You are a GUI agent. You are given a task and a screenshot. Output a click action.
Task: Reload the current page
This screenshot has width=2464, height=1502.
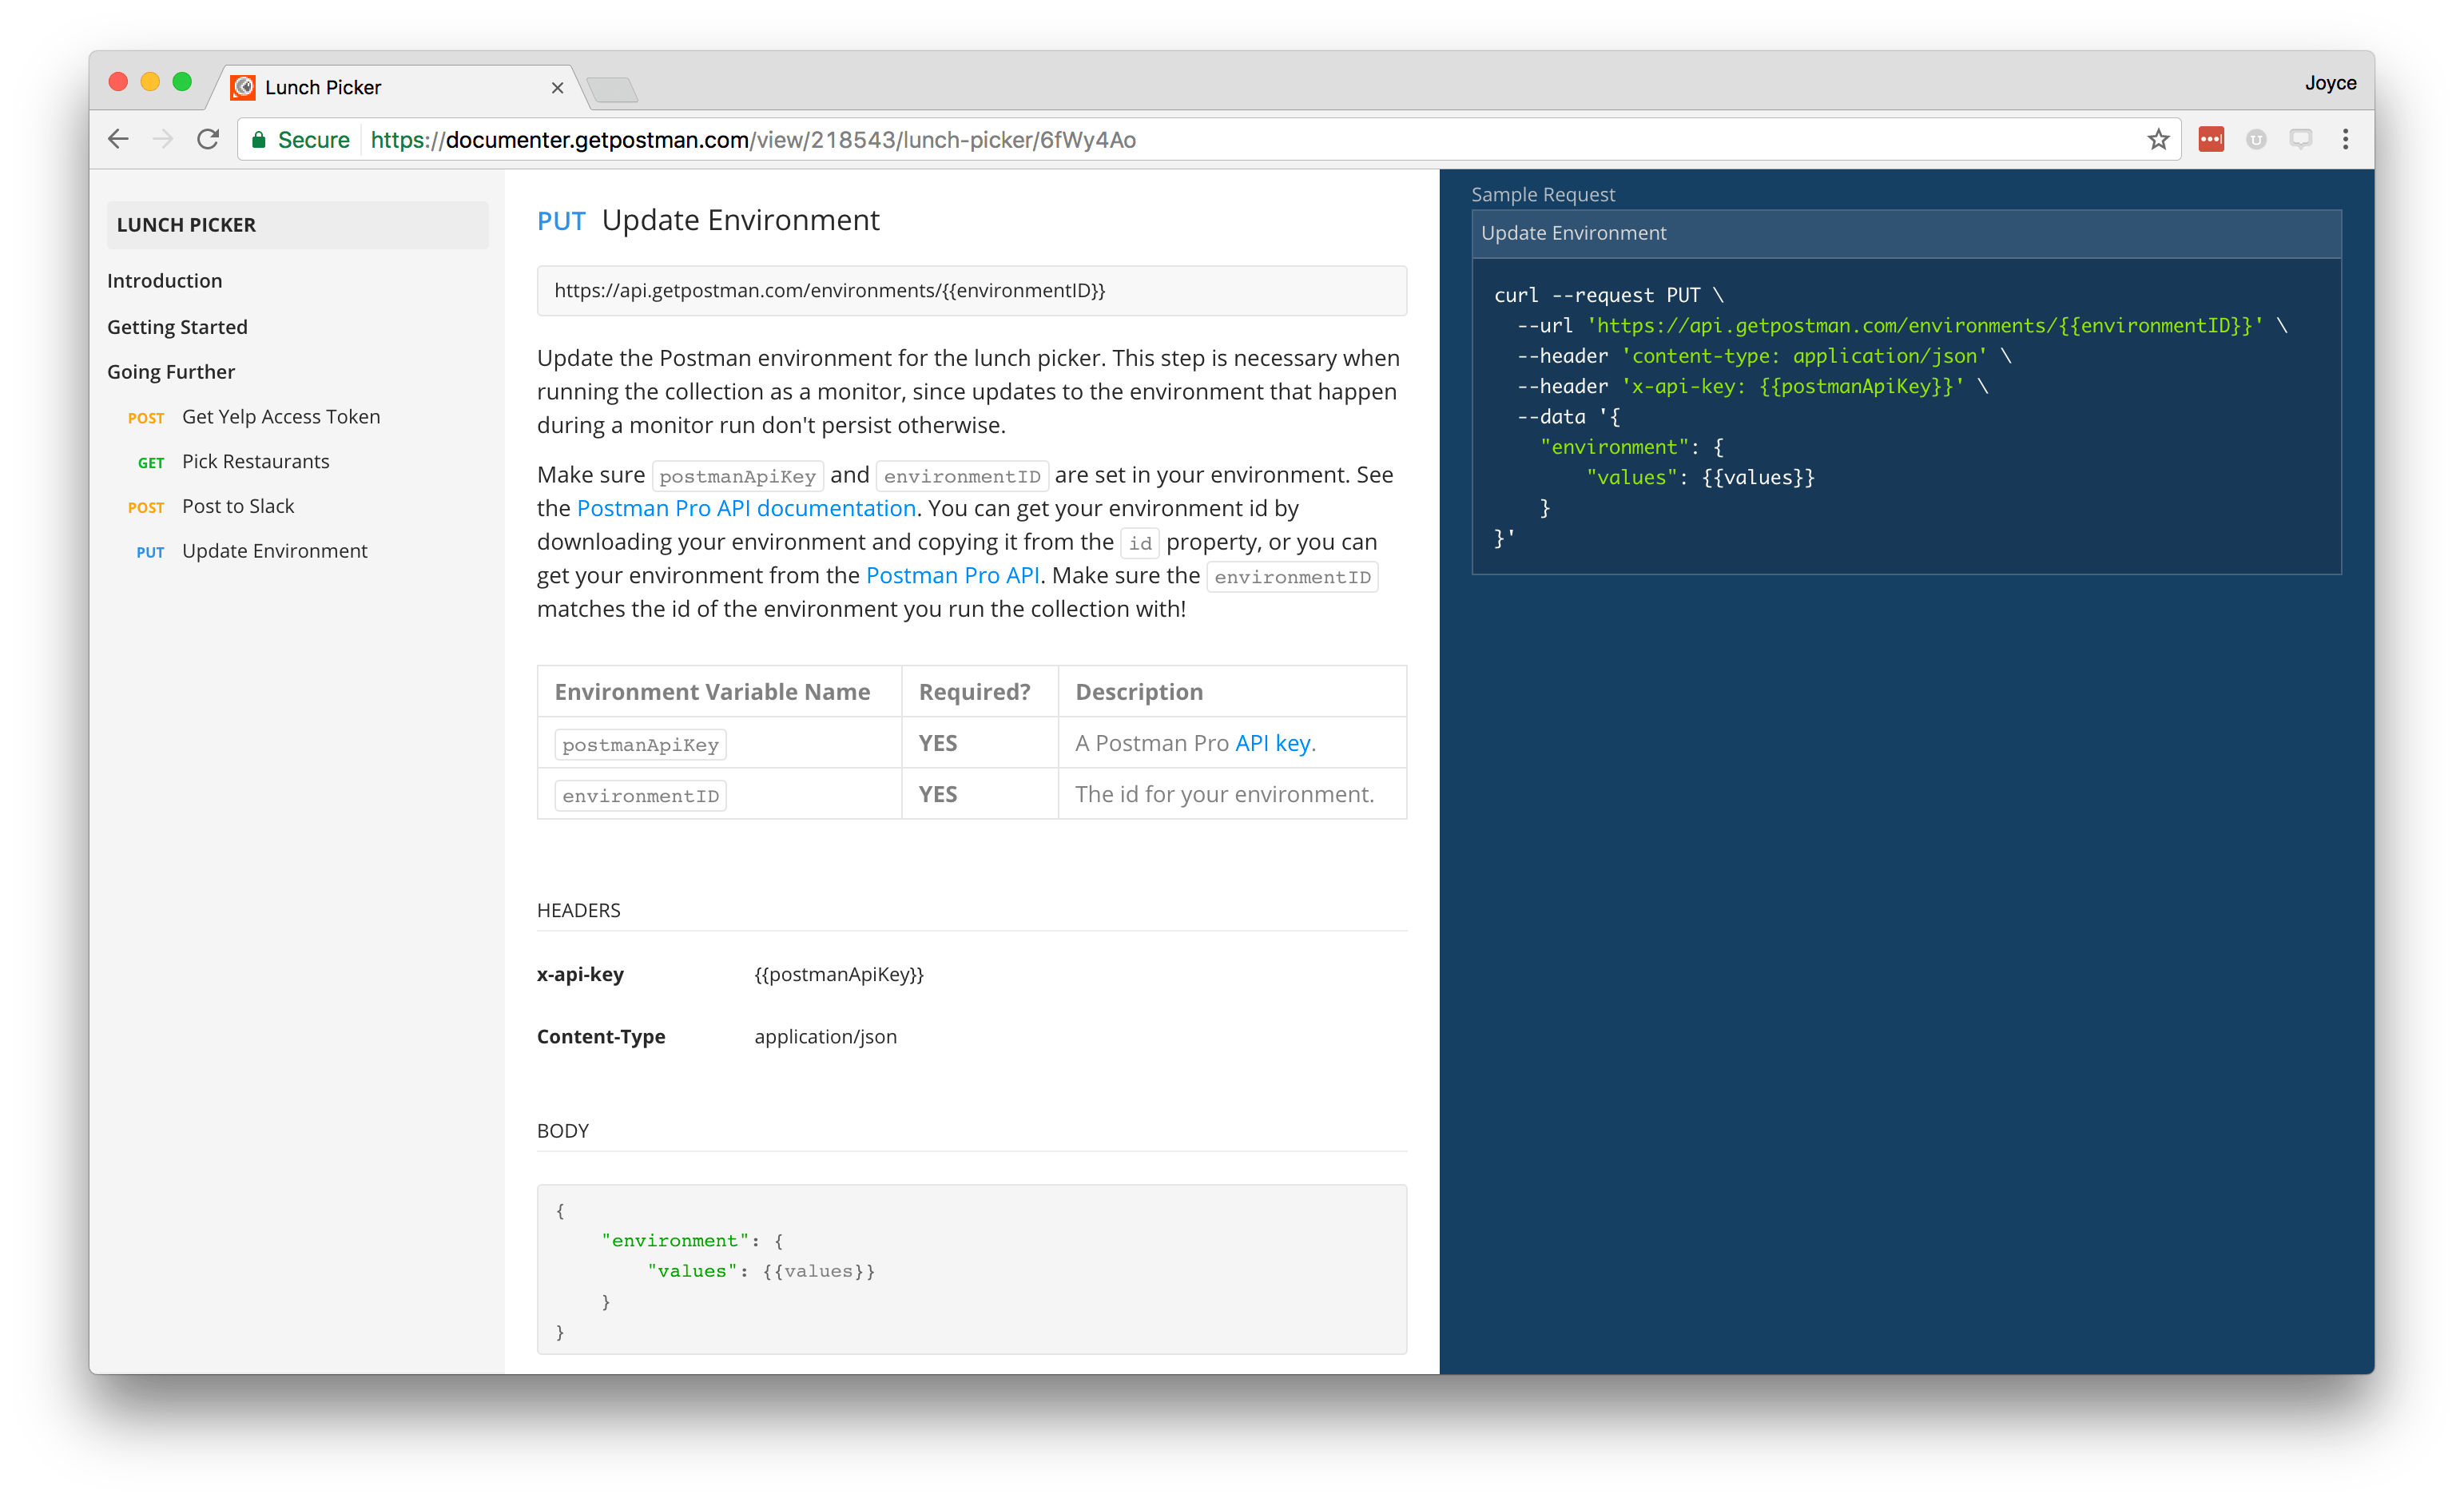[x=208, y=139]
